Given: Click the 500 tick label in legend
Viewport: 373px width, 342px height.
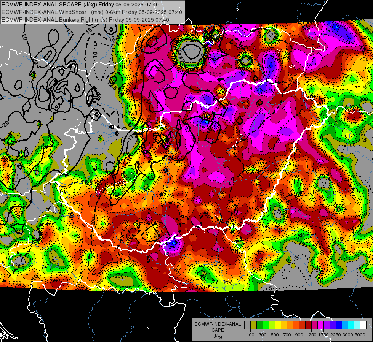Looking at the screenshot, I should tap(275, 335).
